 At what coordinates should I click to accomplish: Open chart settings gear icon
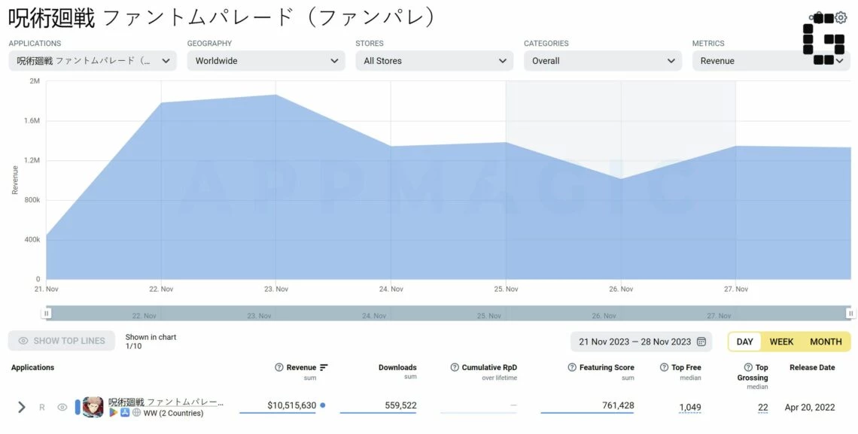[x=841, y=18]
